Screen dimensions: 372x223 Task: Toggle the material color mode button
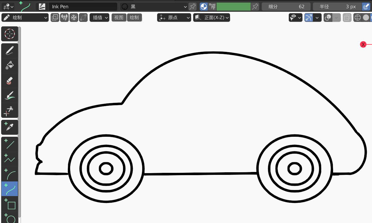pos(203,7)
